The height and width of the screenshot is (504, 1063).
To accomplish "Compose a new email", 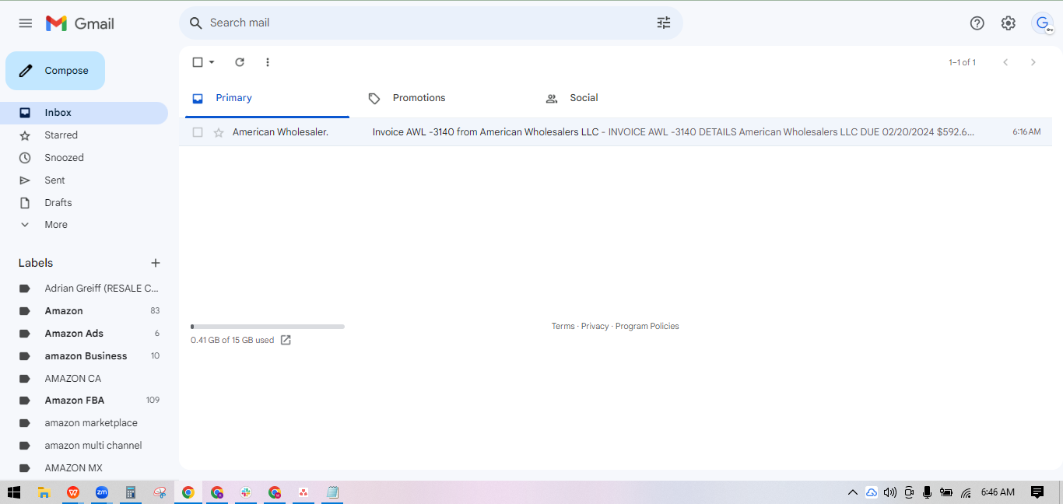I will point(55,71).
